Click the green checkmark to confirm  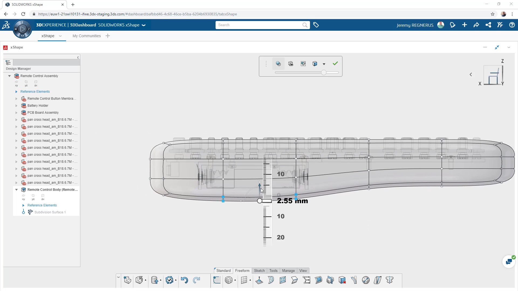pyautogui.click(x=335, y=64)
